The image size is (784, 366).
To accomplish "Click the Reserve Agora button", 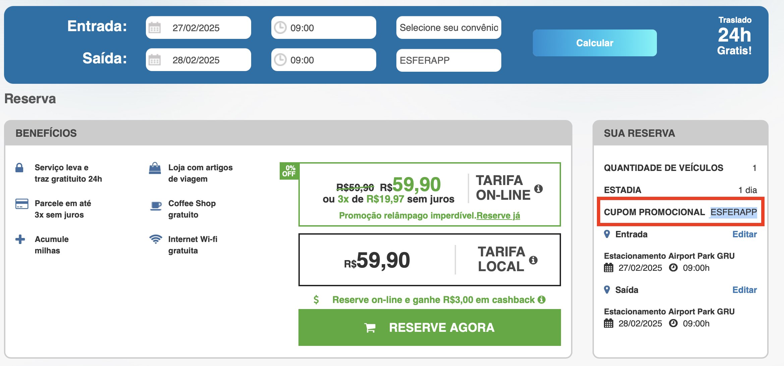I will click(430, 327).
